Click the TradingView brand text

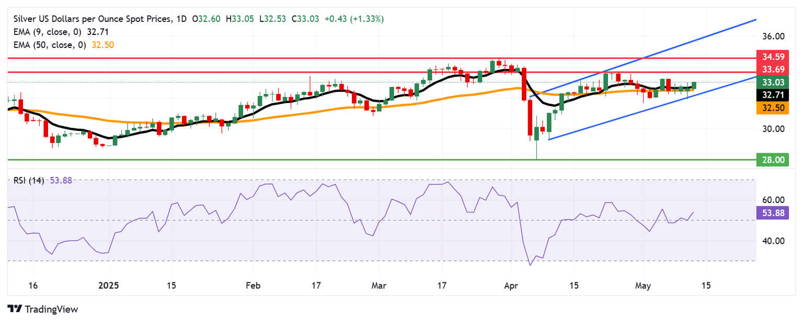pyautogui.click(x=50, y=309)
